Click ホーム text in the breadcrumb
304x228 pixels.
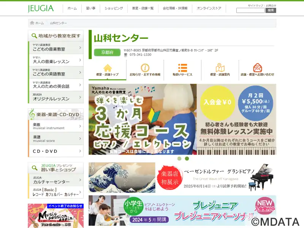[40, 23]
